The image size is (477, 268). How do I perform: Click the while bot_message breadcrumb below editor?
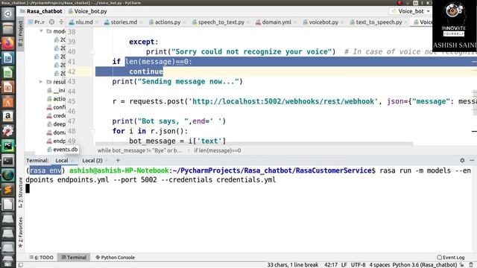139,150
